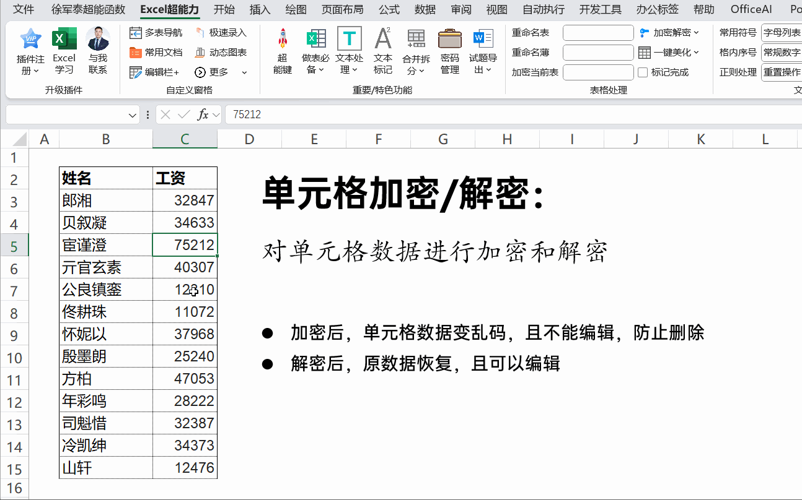The height and width of the screenshot is (500, 802).
Task: Expand the 插件注册 dropdown arrow
Action: click(x=37, y=71)
